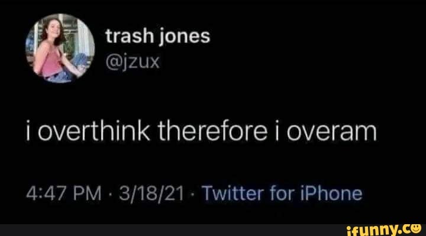Click the dark gray ifunny footer bar
The image size is (426, 236).
(x=213, y=230)
